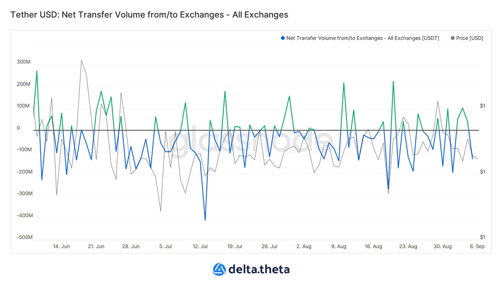502x285 pixels.
Task: Select the 23. Aug date axis label
Action: pyautogui.click(x=408, y=247)
